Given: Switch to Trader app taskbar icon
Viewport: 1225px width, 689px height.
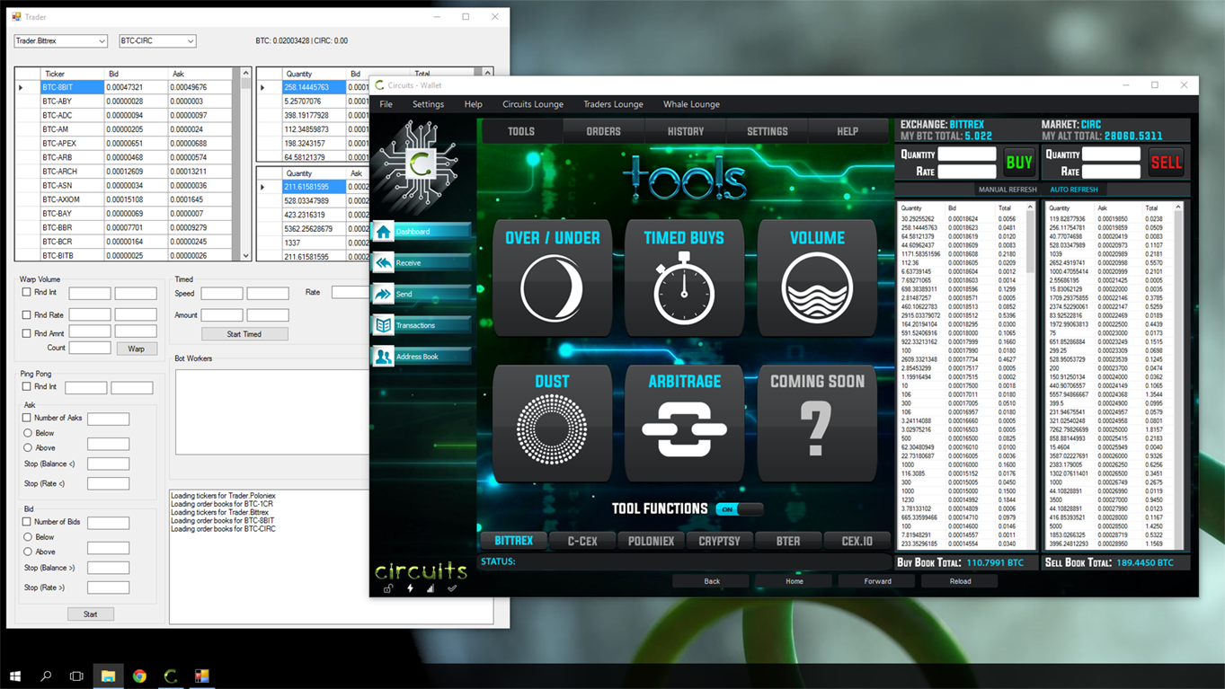Looking at the screenshot, I should 202,676.
